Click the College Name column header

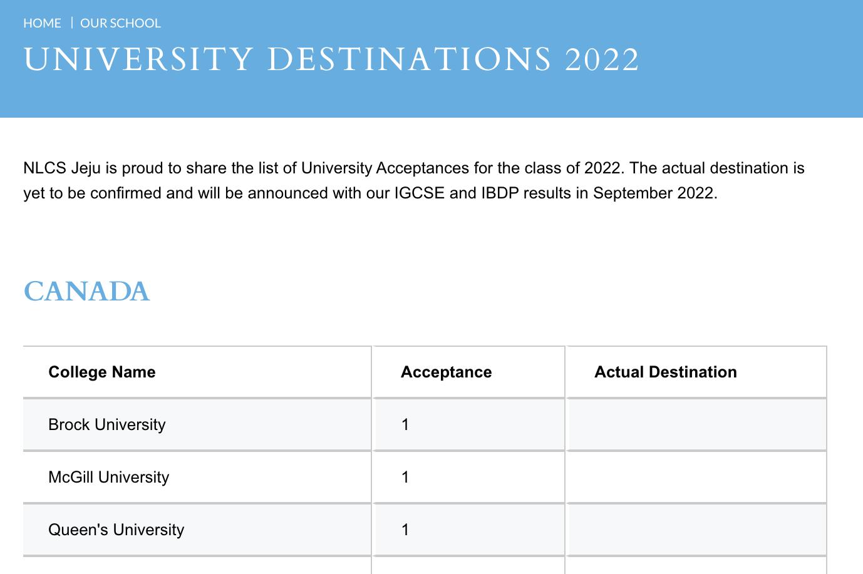point(102,372)
